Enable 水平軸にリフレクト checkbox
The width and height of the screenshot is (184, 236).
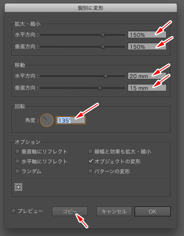click(x=17, y=161)
